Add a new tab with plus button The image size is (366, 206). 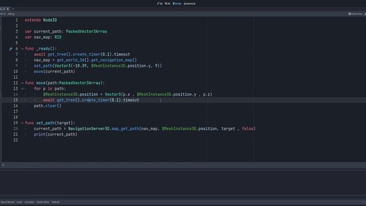pos(13,9)
